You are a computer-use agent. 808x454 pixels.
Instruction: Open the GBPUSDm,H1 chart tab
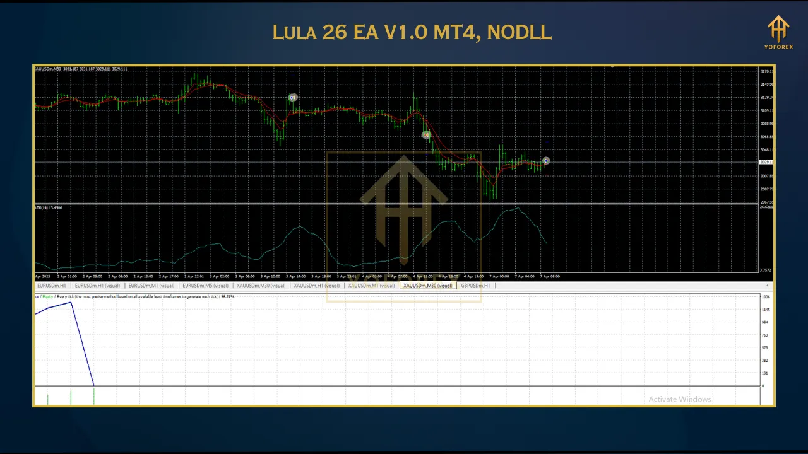[475, 286]
